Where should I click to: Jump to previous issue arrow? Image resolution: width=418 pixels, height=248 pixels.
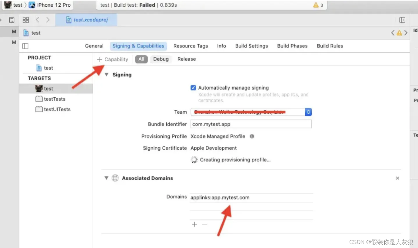click(393, 33)
